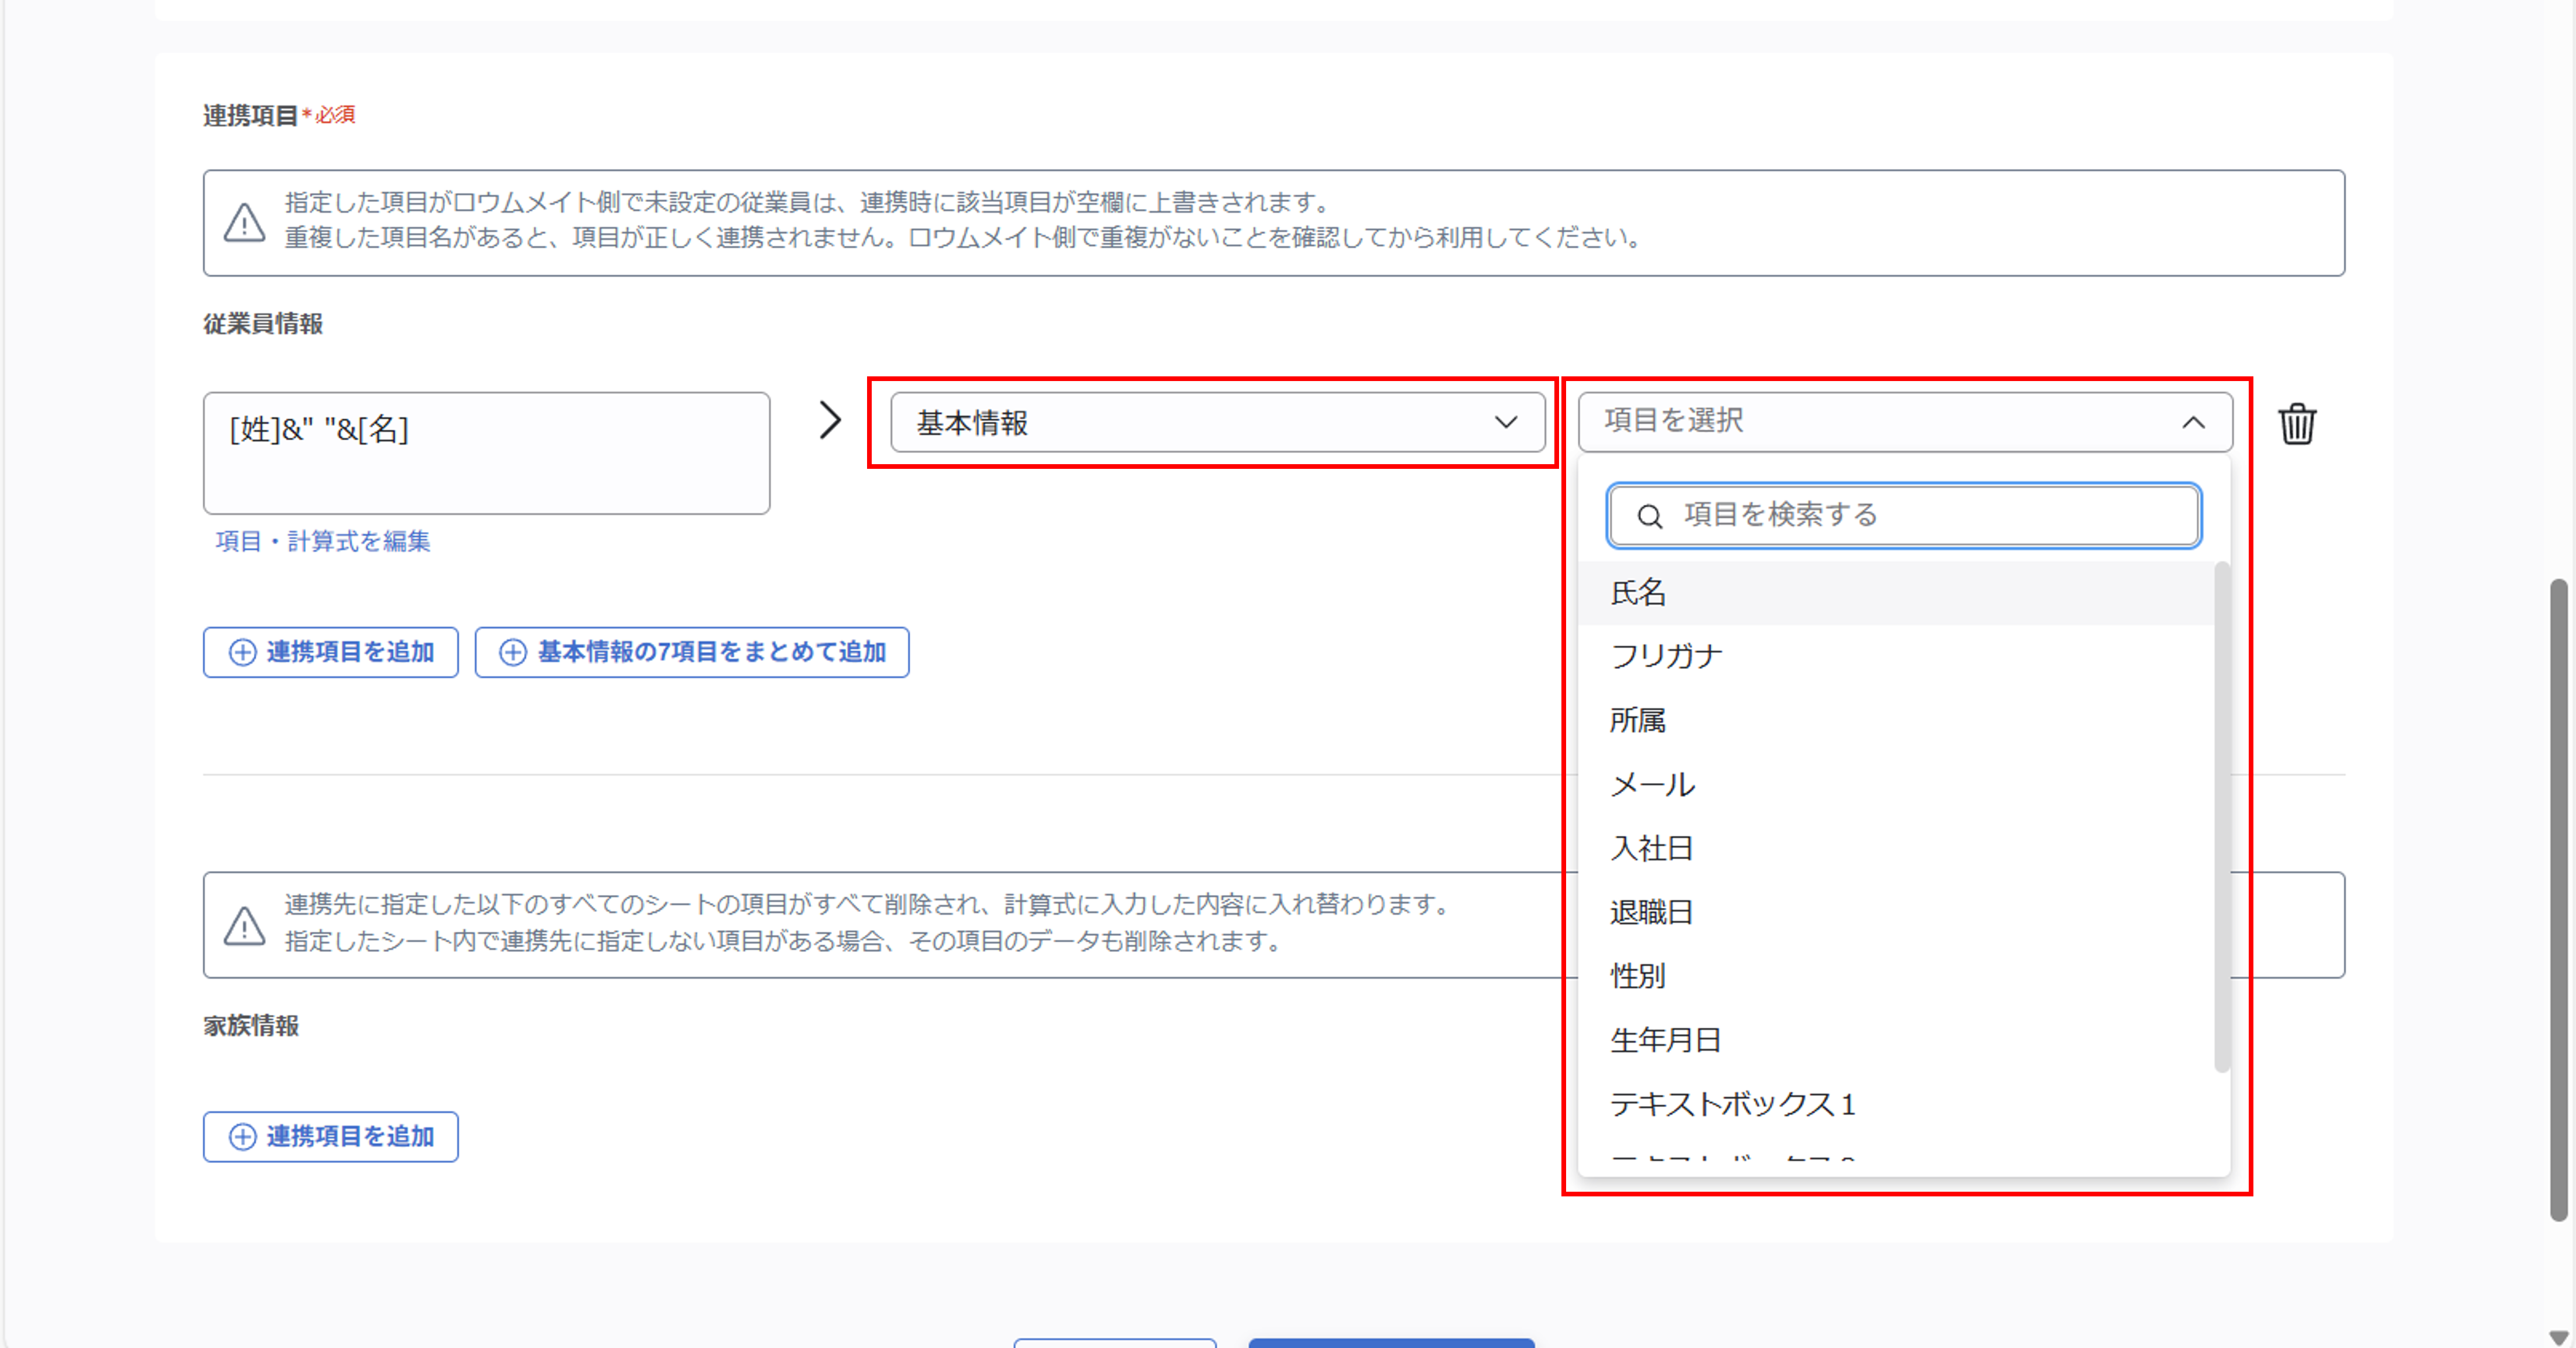Select テキストボックス1 option

tap(1732, 1104)
